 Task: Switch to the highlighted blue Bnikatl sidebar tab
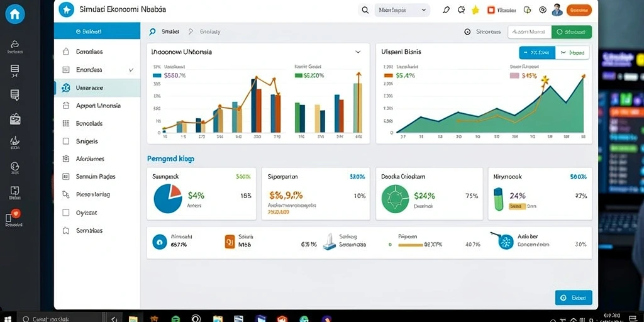coord(97,31)
